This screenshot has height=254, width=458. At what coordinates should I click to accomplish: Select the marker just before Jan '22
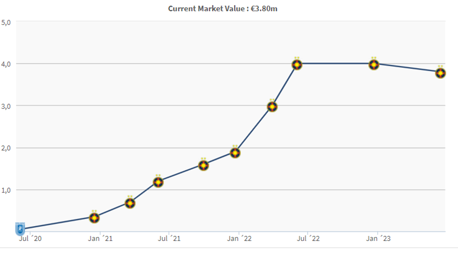click(x=235, y=152)
